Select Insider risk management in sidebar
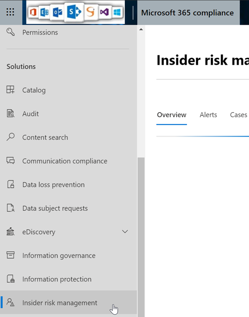Viewport: 249px width, 317px height. click(59, 303)
